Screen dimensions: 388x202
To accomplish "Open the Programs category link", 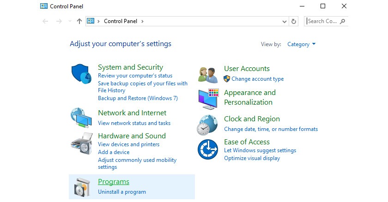I will point(114,182).
